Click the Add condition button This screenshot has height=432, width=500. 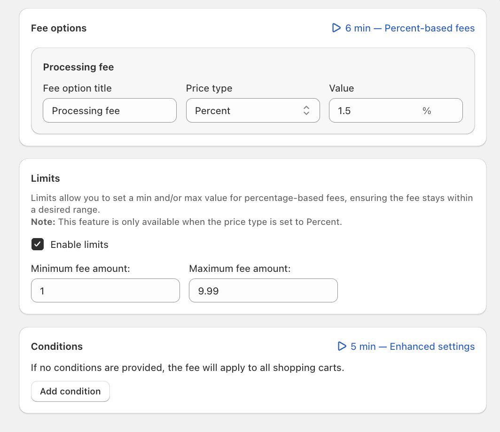pos(70,391)
